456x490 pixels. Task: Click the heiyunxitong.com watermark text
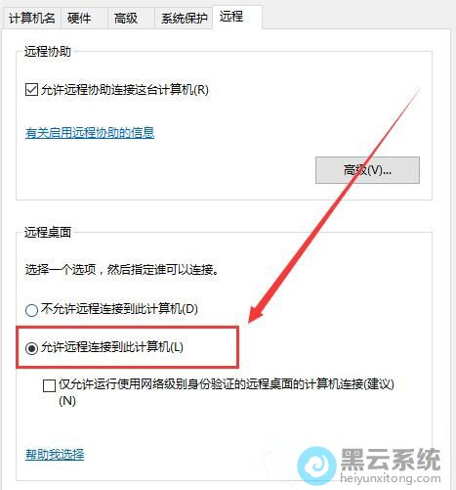point(391,478)
